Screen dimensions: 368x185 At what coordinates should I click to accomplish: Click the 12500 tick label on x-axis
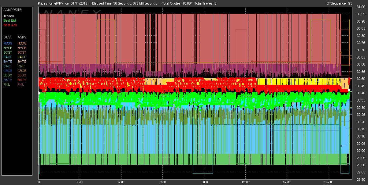pos(245,182)
